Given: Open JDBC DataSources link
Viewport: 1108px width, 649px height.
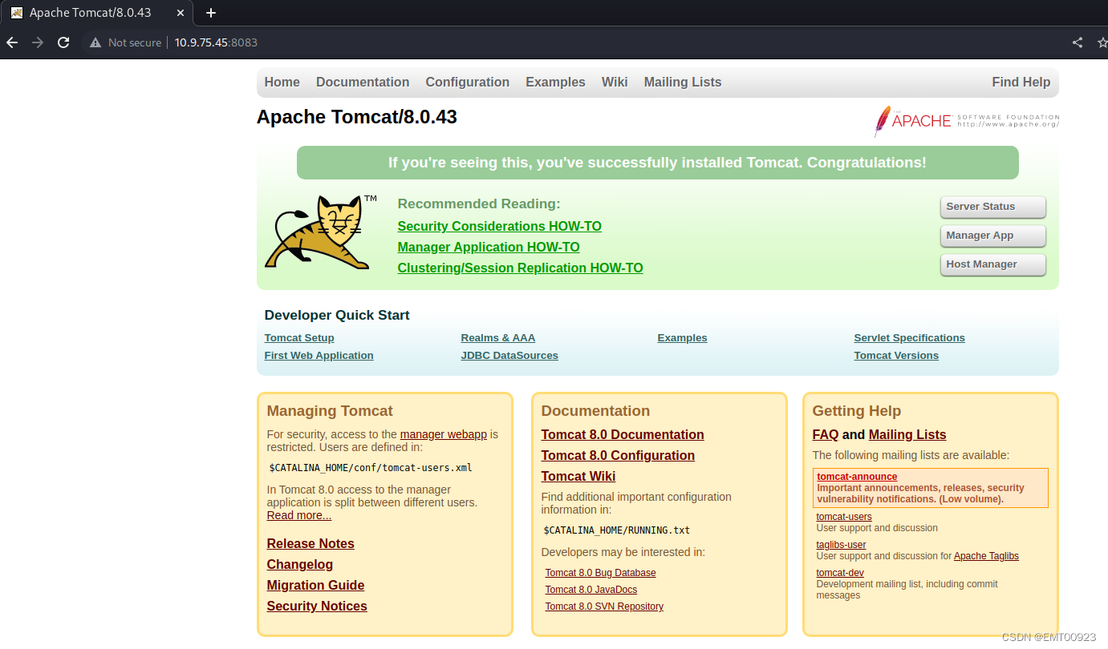Looking at the screenshot, I should click(x=509, y=356).
